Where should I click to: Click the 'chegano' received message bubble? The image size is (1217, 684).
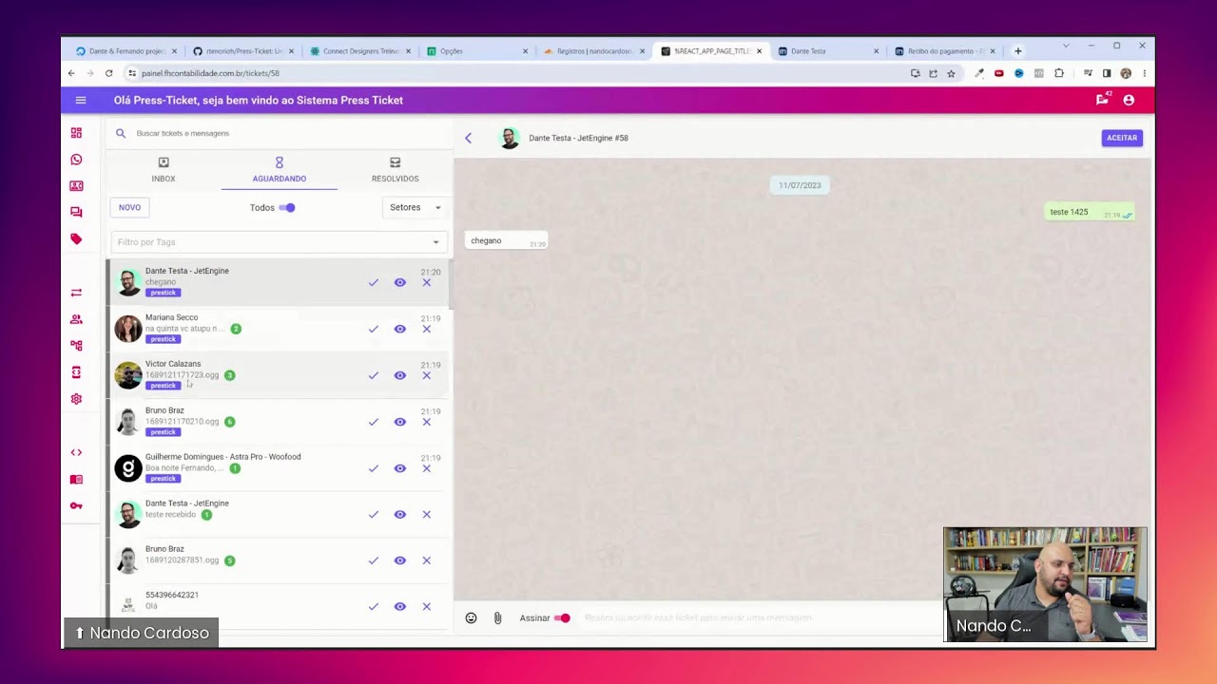click(506, 241)
